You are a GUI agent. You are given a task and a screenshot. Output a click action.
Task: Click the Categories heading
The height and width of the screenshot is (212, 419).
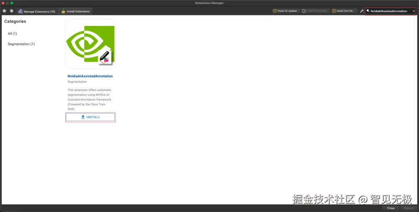[x=15, y=21]
